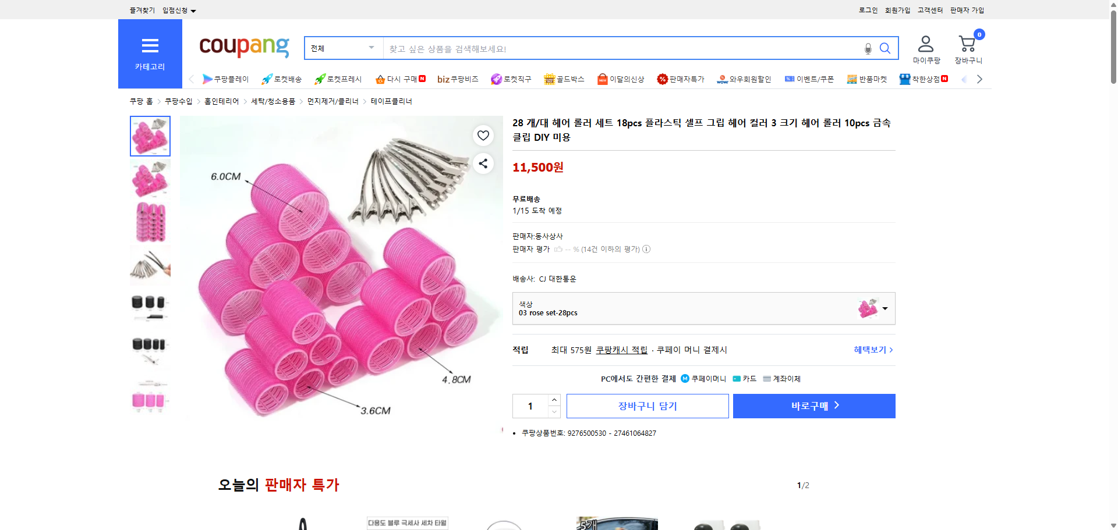Open the 로켓프레시 icon link
Image resolution: width=1118 pixels, height=530 pixels.
pyautogui.click(x=319, y=79)
